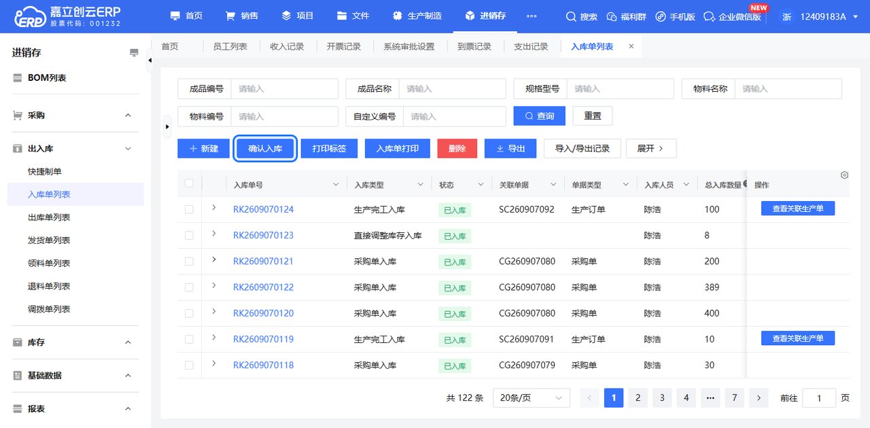Open the 项目 top menu

[298, 16]
